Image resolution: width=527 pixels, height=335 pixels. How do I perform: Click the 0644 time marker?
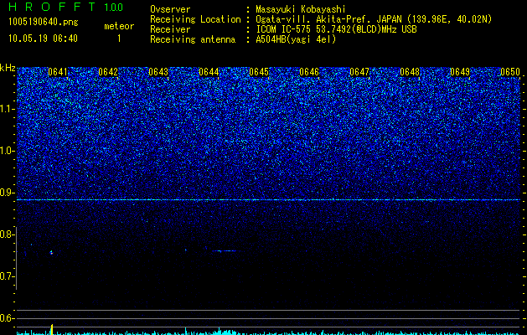click(209, 72)
